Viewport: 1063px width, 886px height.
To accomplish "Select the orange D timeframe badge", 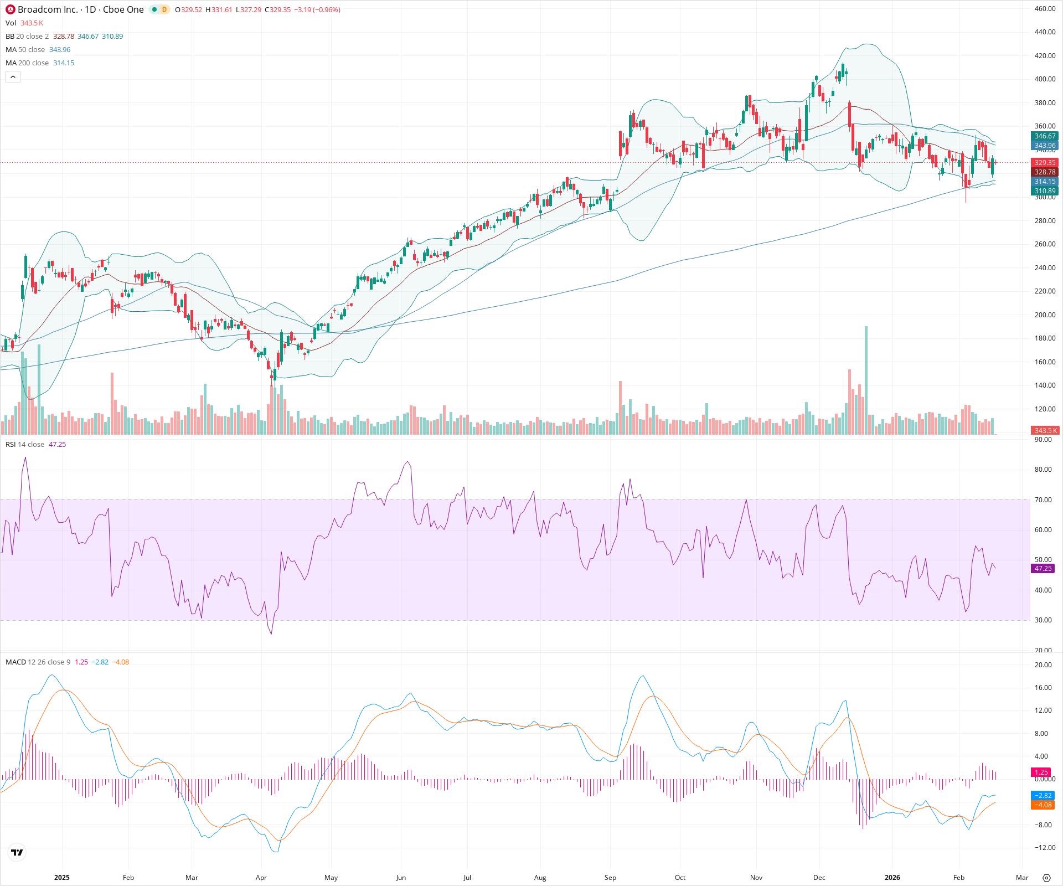I will 164,9.
